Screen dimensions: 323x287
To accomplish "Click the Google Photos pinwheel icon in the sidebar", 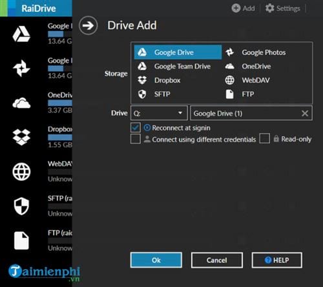I will (x=21, y=69).
